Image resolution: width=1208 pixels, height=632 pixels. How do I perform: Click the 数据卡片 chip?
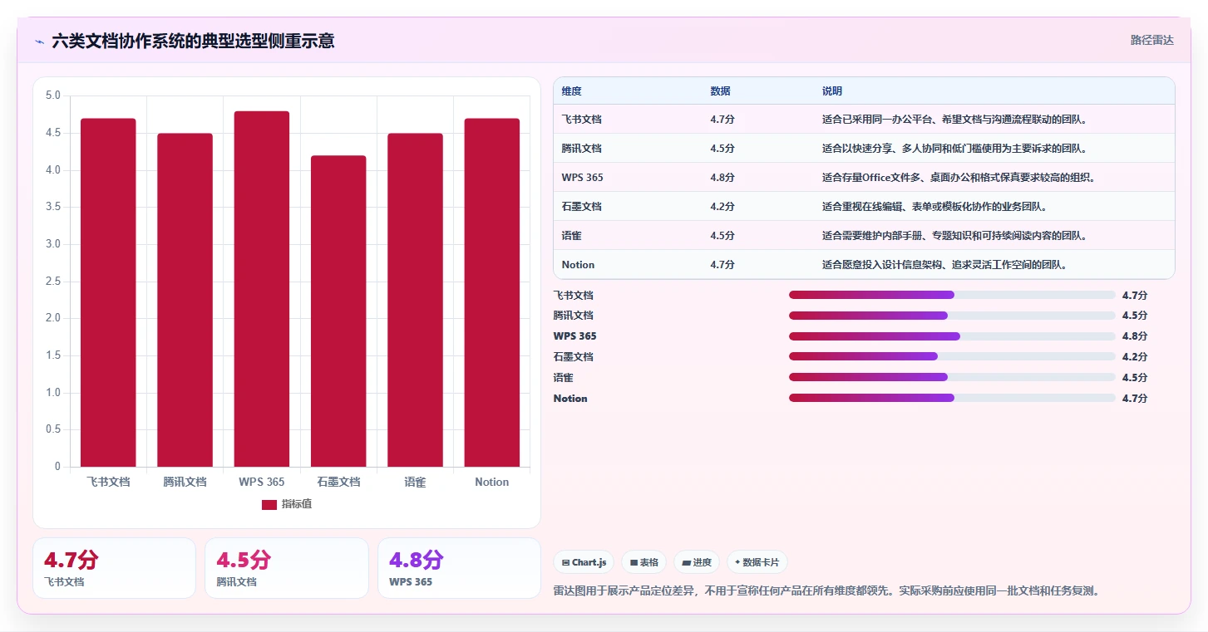[757, 562]
